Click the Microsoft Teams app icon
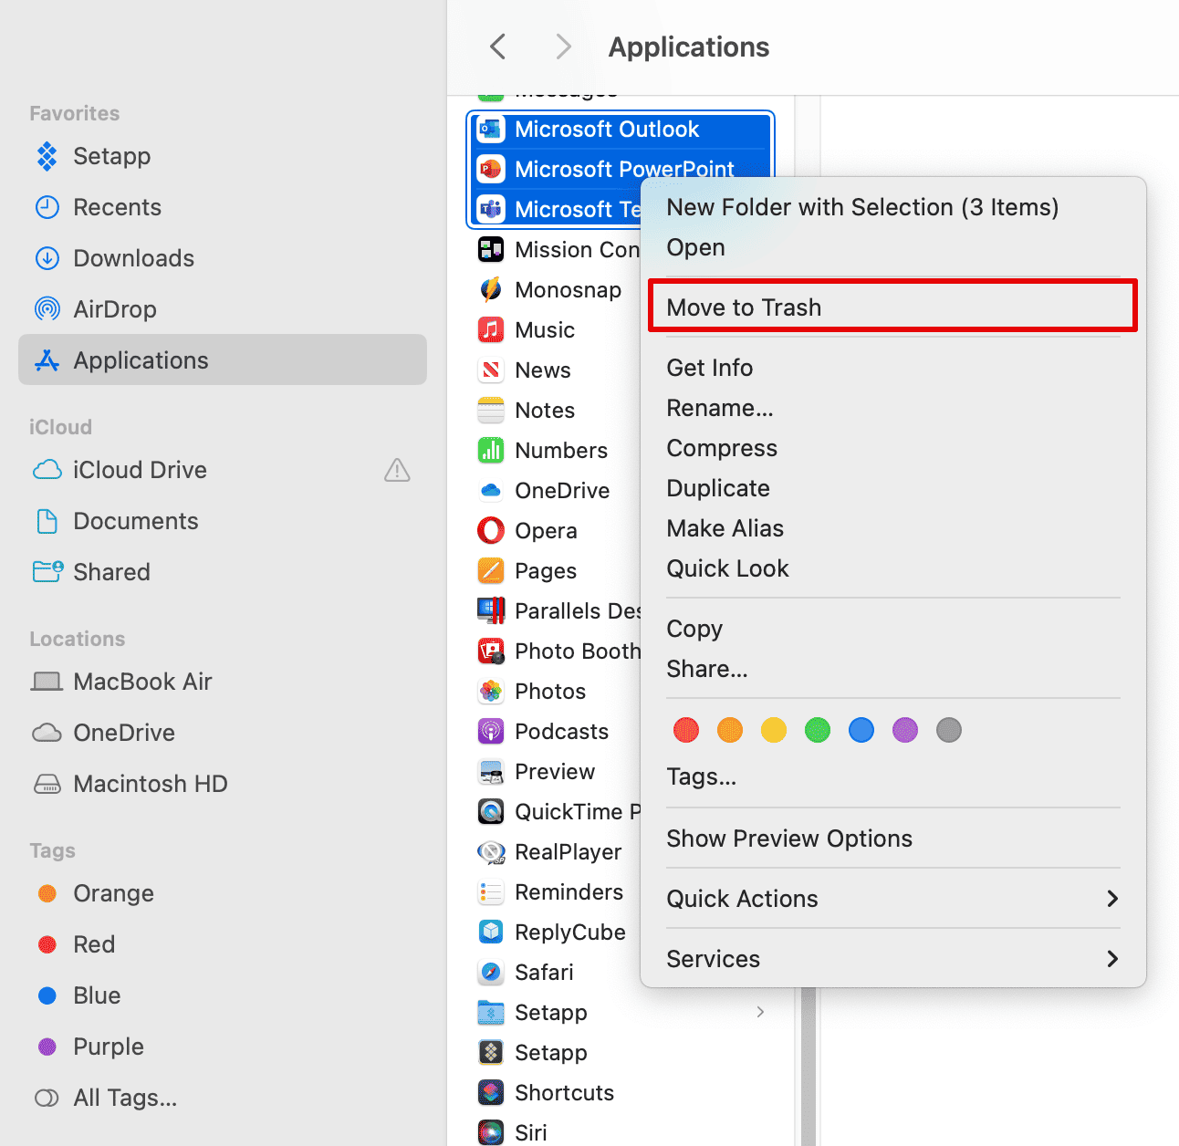This screenshot has height=1146, width=1179. (x=491, y=209)
